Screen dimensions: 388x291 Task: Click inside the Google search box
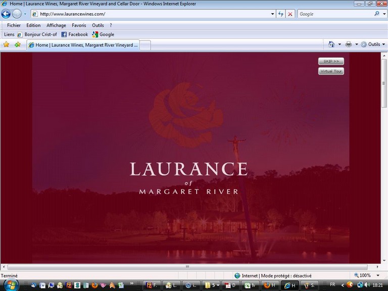334,14
